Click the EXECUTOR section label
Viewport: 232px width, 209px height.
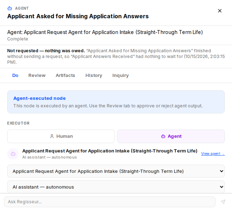(18, 123)
